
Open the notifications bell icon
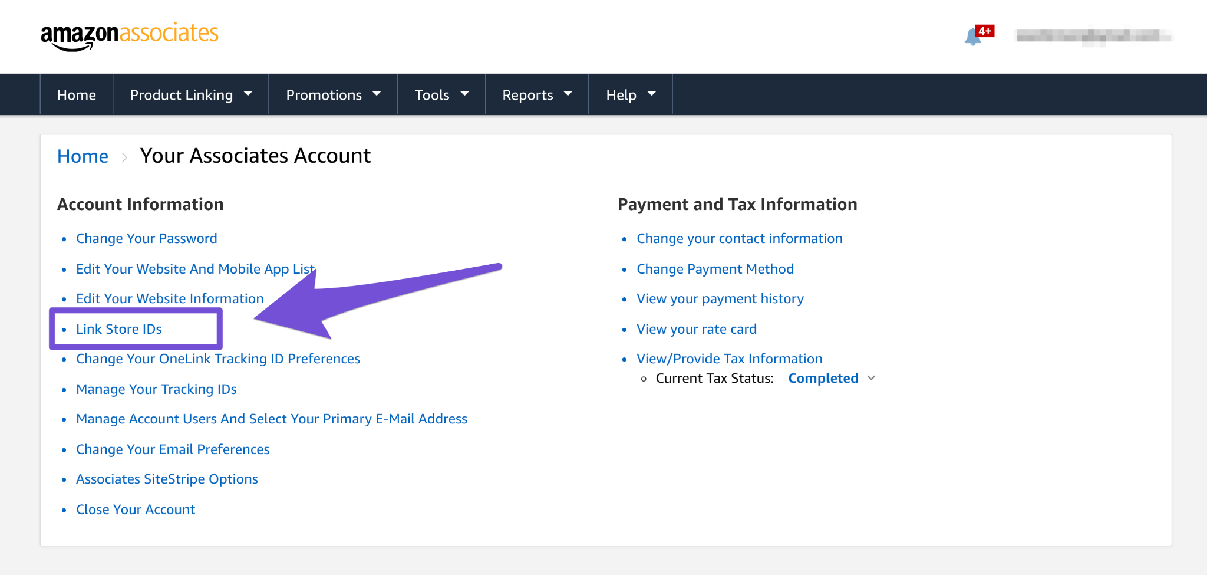click(972, 37)
